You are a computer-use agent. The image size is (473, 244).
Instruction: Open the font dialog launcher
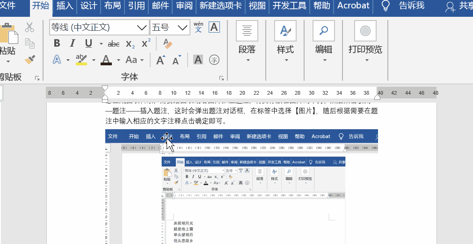click(221, 78)
